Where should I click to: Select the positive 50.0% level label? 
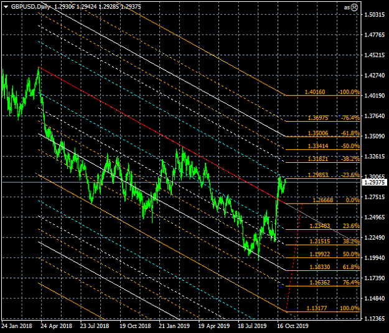coord(351,254)
